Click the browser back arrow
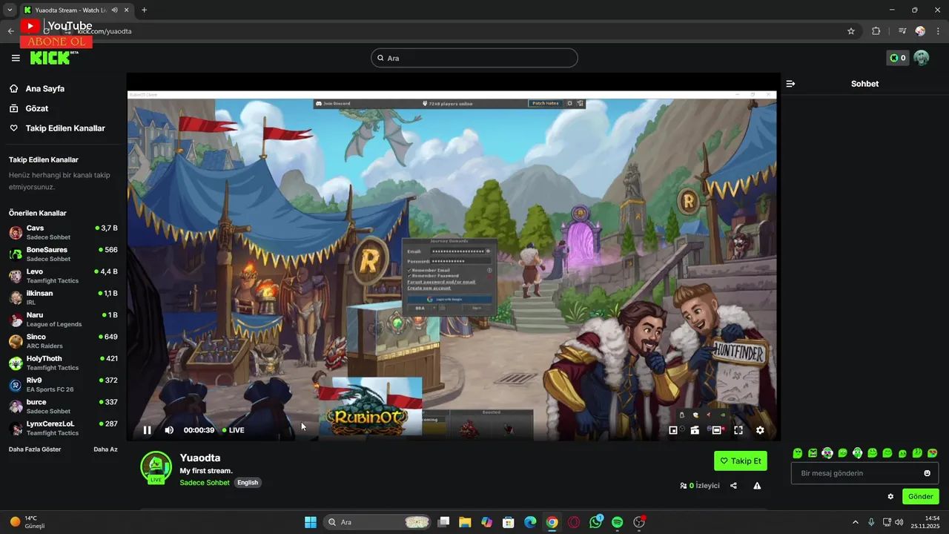Viewport: 949px width, 534px height. pos(10,31)
